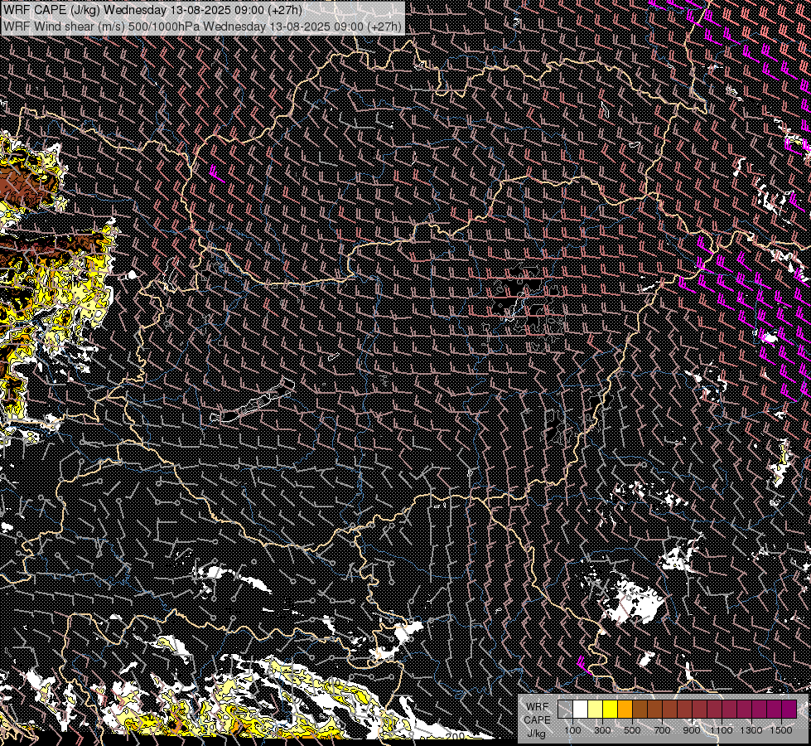Click the white-outlined Lake Balaton on map
The width and height of the screenshot is (811, 746).
point(253,400)
